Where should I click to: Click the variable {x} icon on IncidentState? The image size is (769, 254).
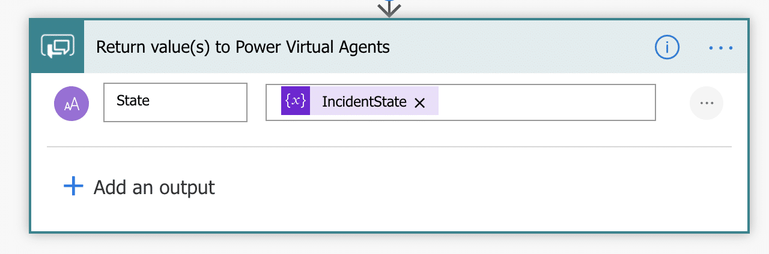pos(296,101)
